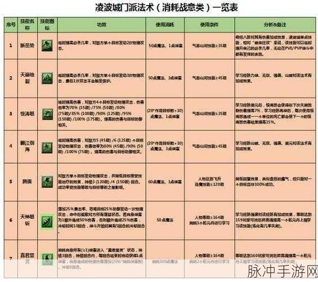Click the skill name 天神怒斩

pos(28,220)
